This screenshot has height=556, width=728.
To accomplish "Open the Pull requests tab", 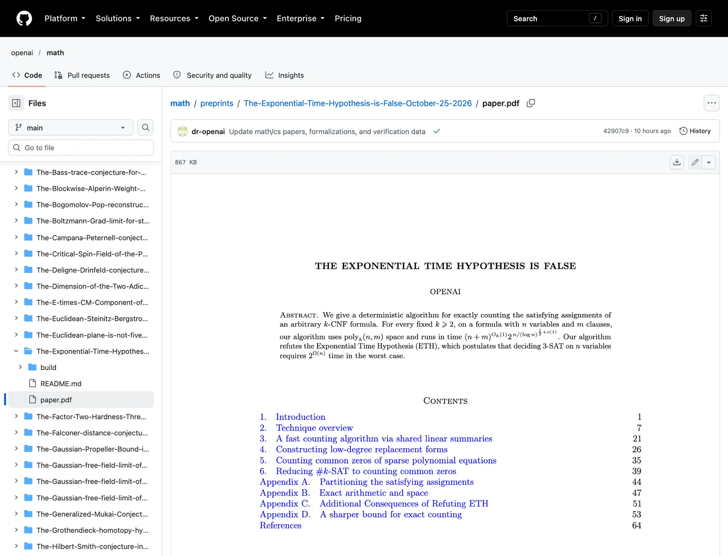I will tap(82, 75).
